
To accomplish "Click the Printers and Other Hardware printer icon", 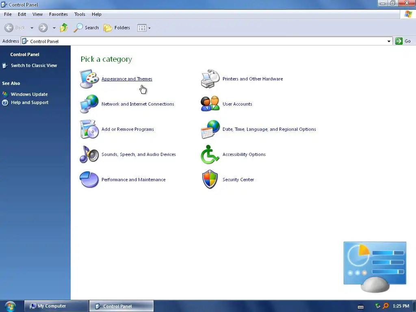I will [x=210, y=79].
